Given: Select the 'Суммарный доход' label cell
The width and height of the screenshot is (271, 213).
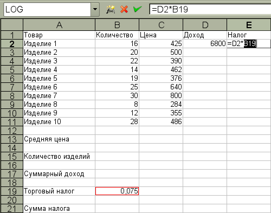Looking at the screenshot, I should (x=59, y=174).
